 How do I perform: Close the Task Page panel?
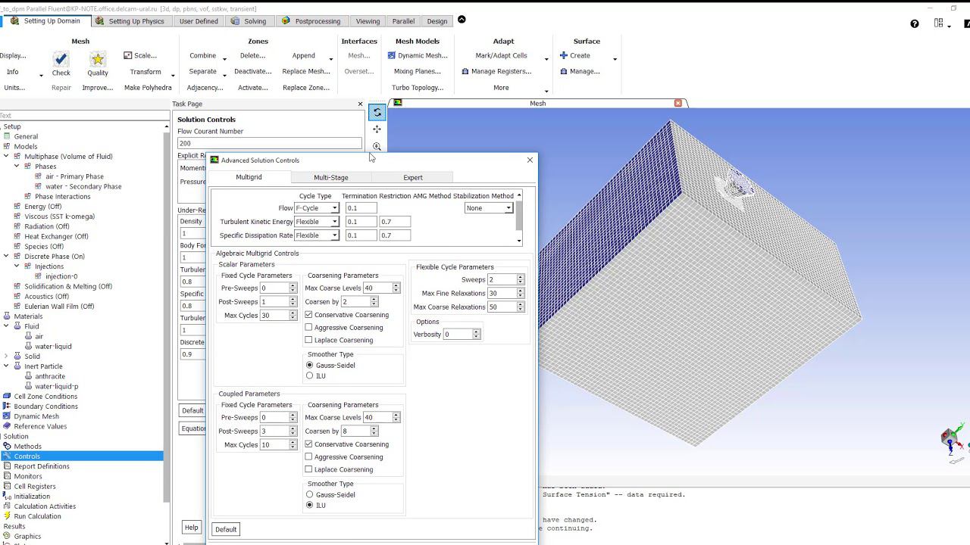[x=360, y=104]
